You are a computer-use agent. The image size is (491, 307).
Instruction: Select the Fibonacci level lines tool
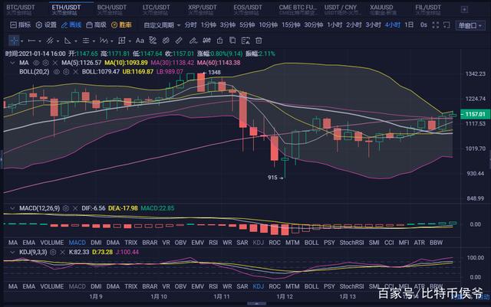pos(85,41)
